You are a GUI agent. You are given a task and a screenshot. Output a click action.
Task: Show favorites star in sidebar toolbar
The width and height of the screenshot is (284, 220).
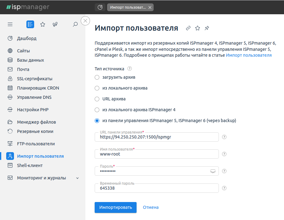pyautogui.click(x=43, y=24)
